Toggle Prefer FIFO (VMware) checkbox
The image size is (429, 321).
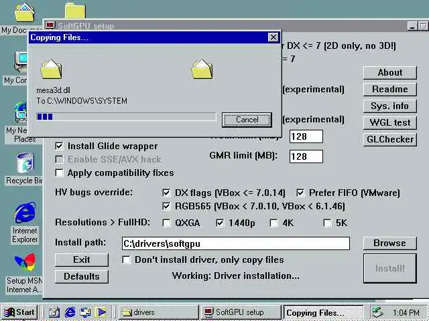tap(300, 193)
